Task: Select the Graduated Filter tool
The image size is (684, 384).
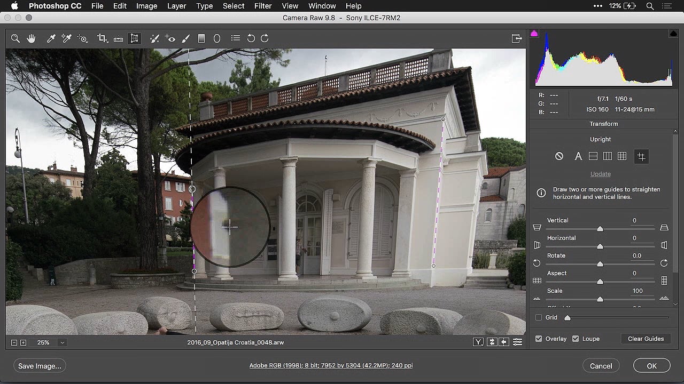Action: [201, 38]
